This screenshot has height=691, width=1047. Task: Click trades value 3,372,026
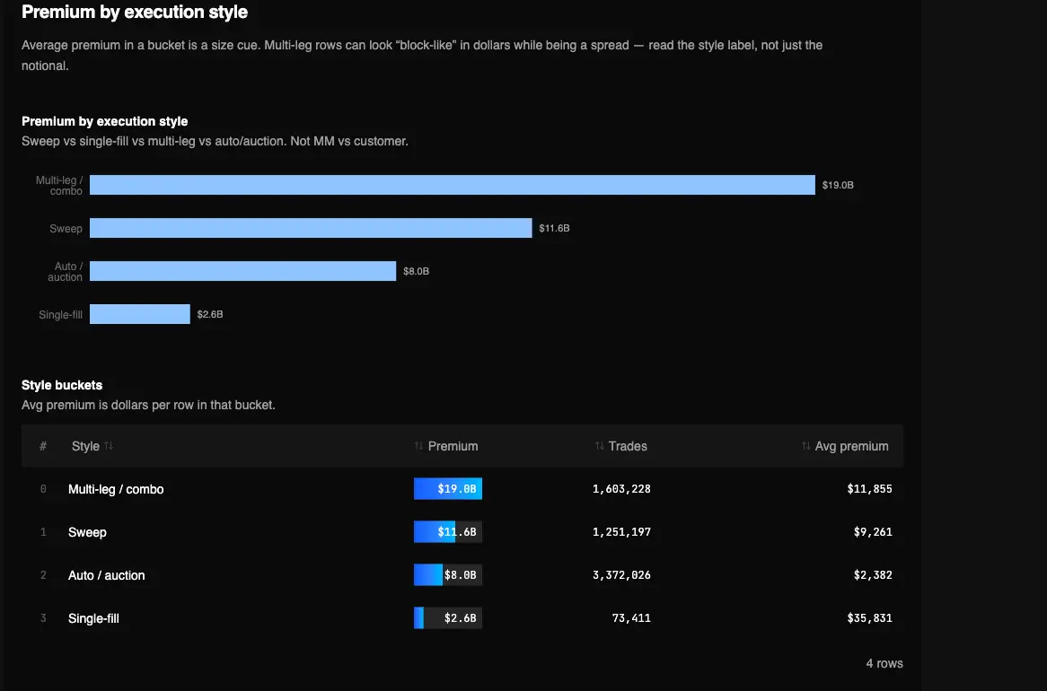point(621,575)
